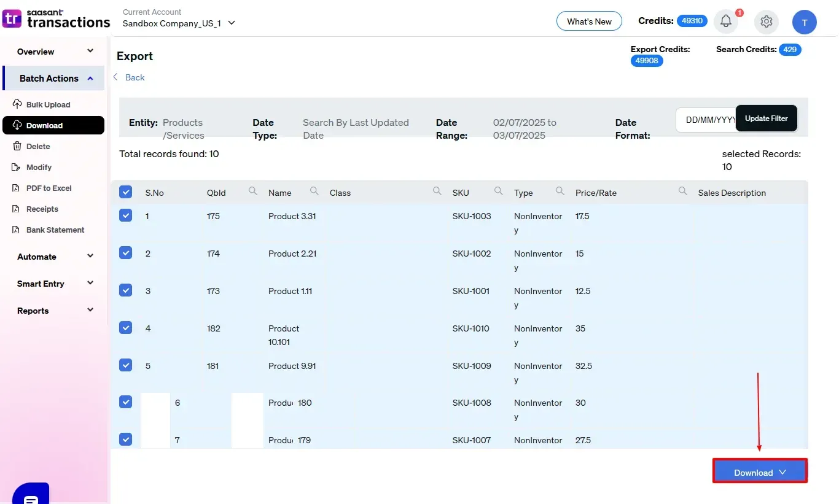Click the Credits 49310 badge
Screen dimensions: 839x504
click(x=692, y=21)
